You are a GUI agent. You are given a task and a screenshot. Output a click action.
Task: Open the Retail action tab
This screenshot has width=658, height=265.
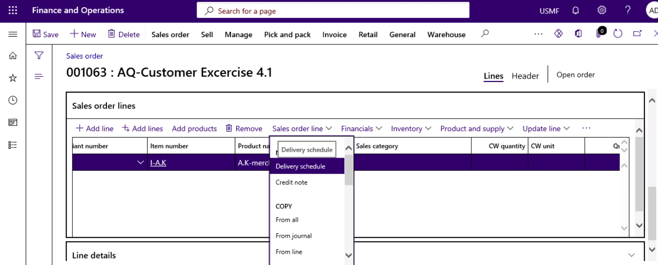(368, 35)
